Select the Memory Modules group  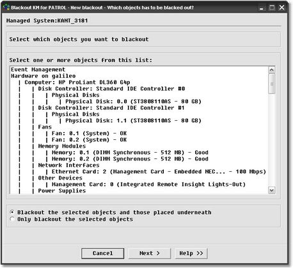62,146
